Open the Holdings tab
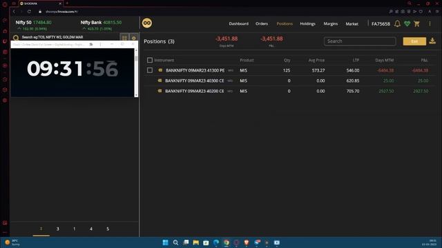442x248 pixels. click(x=307, y=23)
